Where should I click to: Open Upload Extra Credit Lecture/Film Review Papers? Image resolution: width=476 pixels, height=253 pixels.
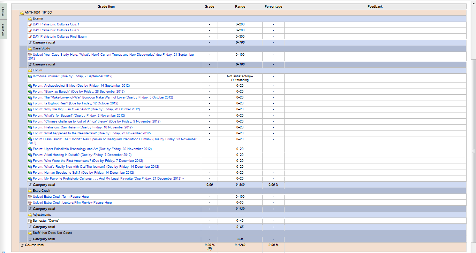72,203
